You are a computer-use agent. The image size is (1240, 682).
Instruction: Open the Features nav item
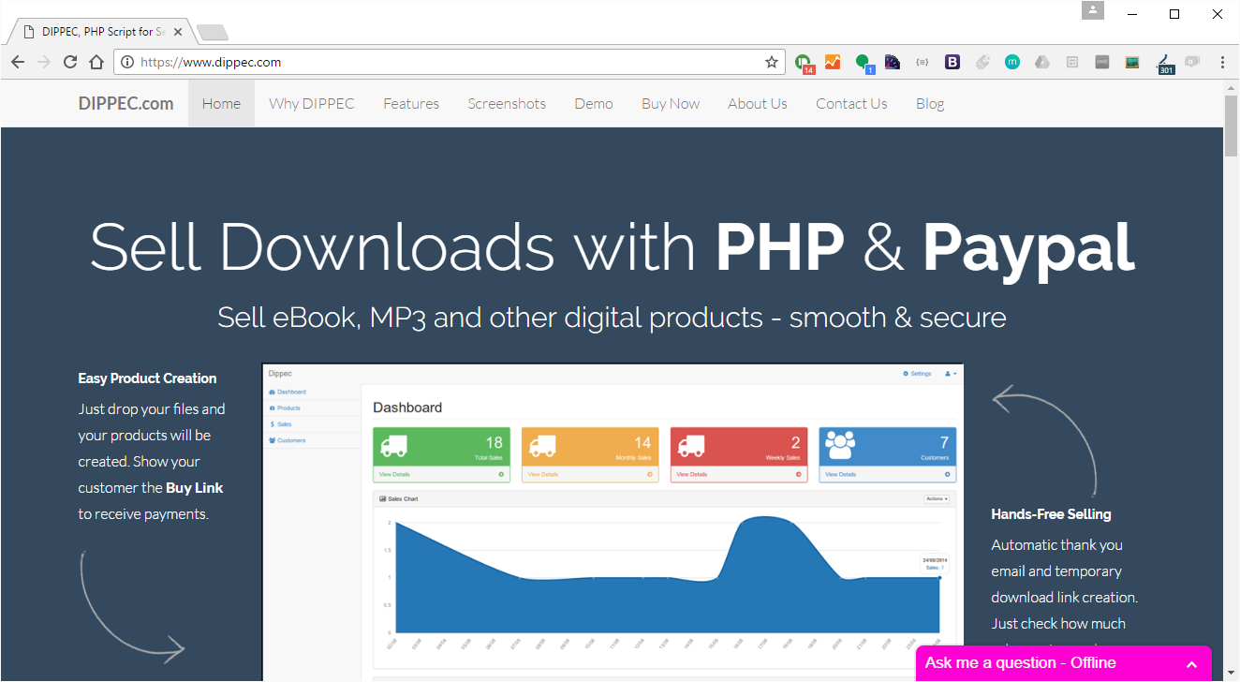411,104
